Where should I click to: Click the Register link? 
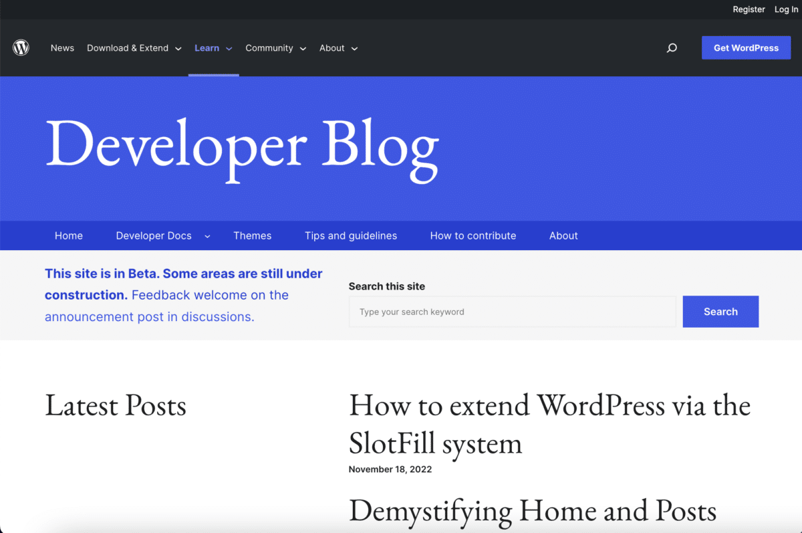(749, 9)
